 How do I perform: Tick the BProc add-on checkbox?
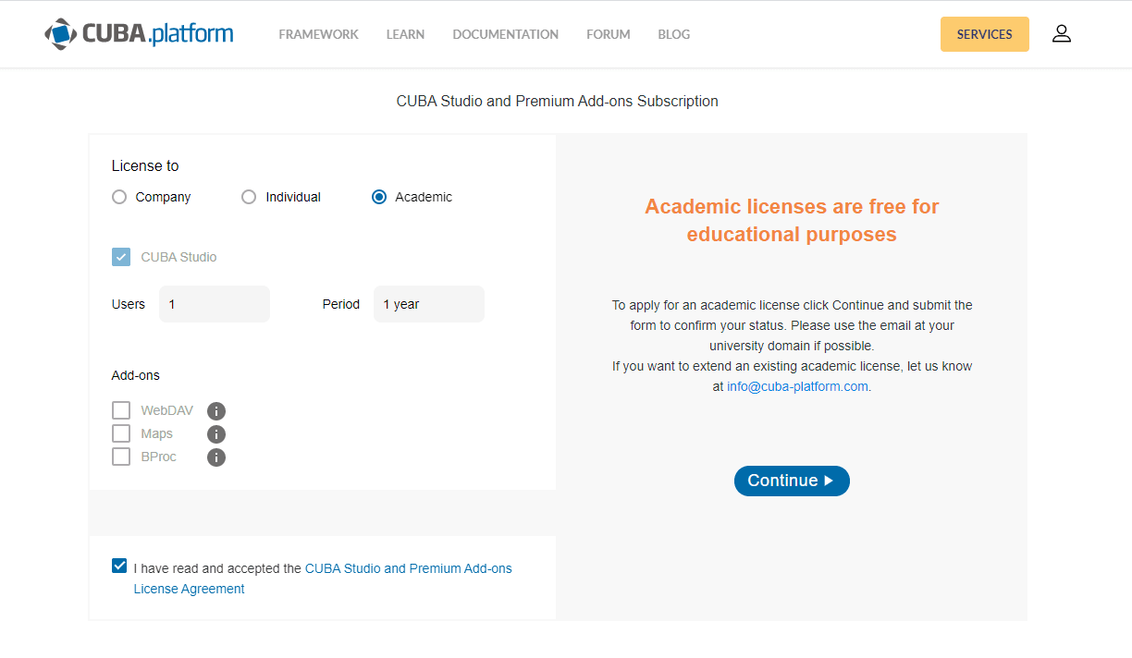121,457
